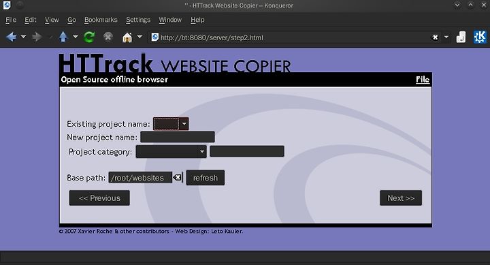Image resolution: width=490 pixels, height=265 pixels.
Task: Open the File menu
Action: [11, 20]
